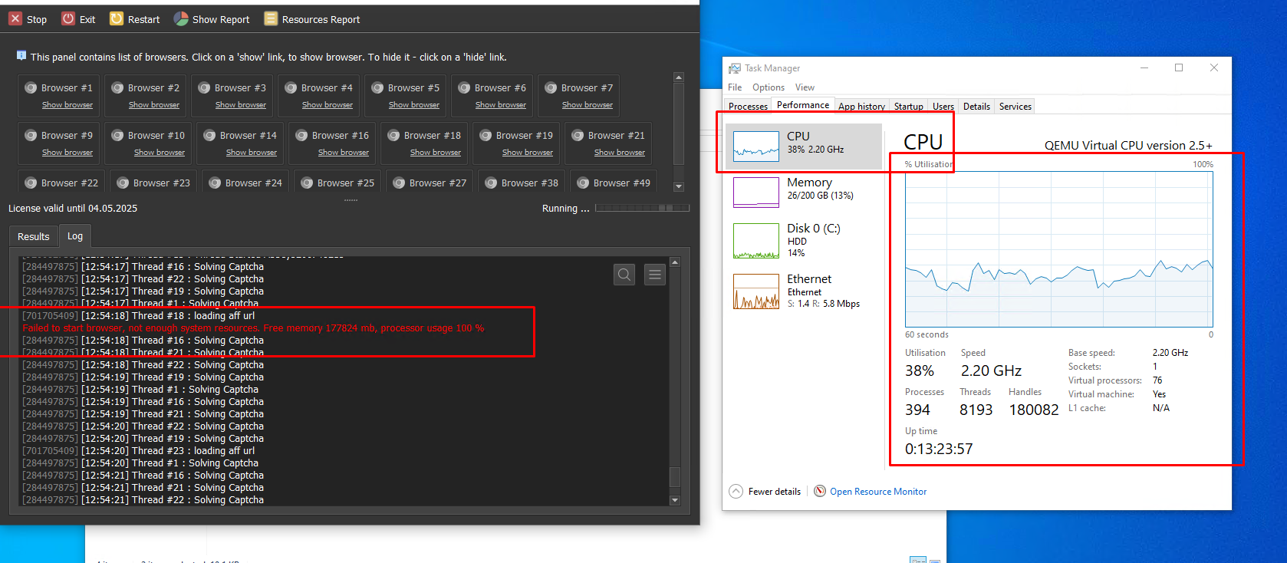This screenshot has height=563, width=1287.
Task: Select the Browser #21 radio indicator
Action: (578, 136)
